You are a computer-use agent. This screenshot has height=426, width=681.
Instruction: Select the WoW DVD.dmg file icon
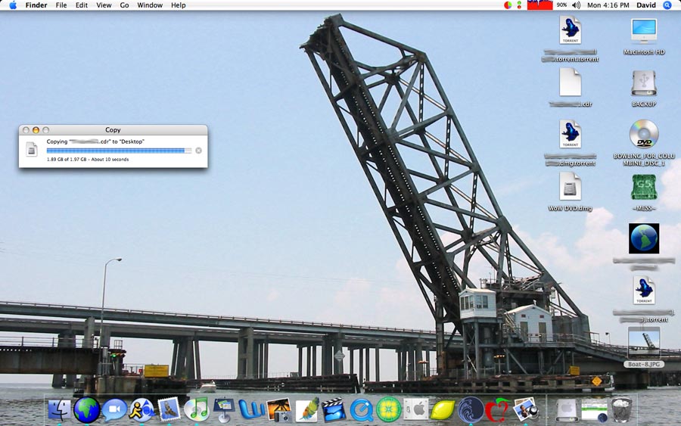pos(570,186)
